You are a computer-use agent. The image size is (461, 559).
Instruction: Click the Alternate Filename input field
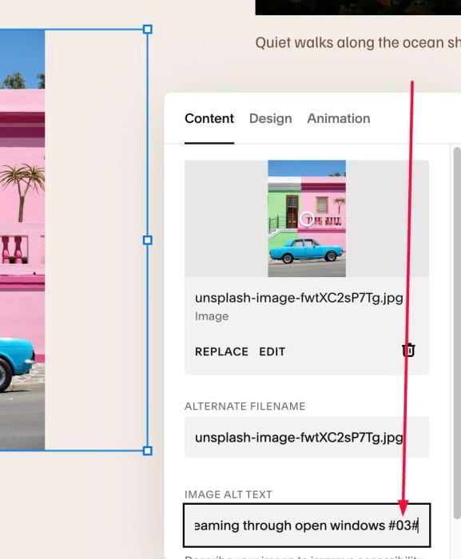[307, 437]
